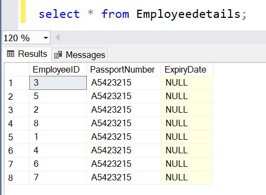
Task: Click the Messages tab icon
Action: 58,55
